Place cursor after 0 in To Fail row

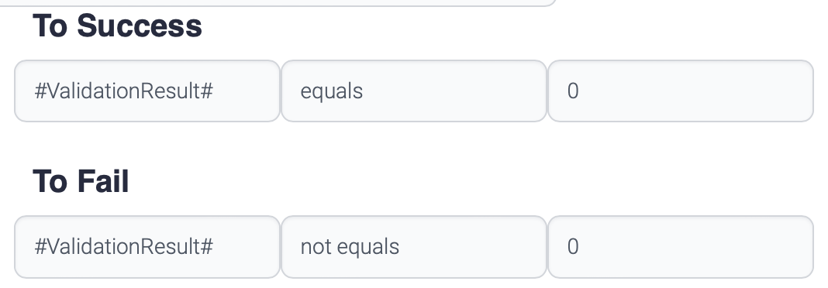click(581, 247)
